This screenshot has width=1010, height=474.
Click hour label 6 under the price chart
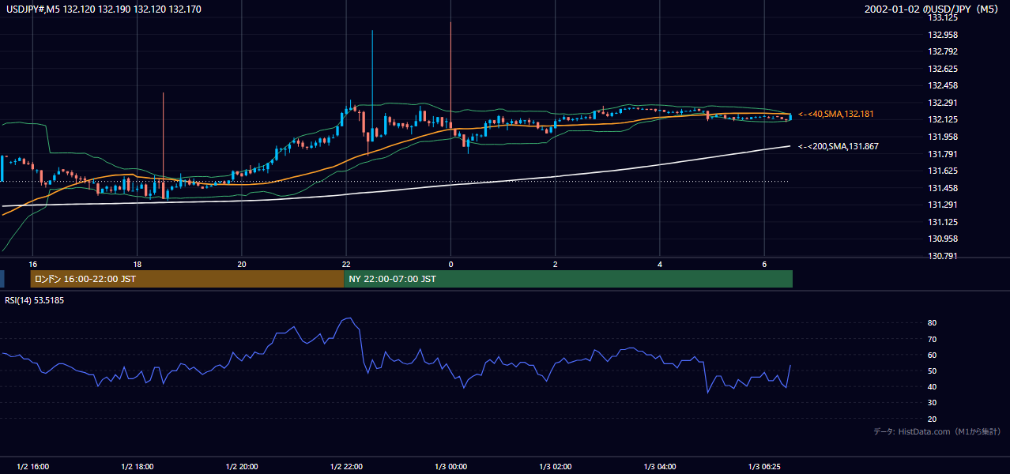coord(764,264)
